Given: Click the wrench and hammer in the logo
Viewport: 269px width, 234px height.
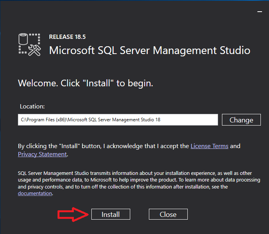Looking at the screenshot, I should pos(35,51).
